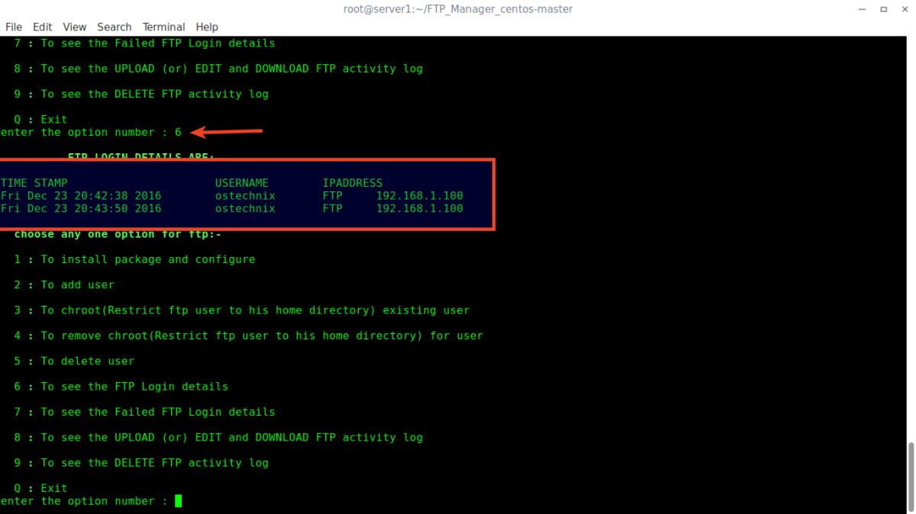Maximize the terminal window
Image resolution: width=916 pixels, height=514 pixels.
coord(883,9)
